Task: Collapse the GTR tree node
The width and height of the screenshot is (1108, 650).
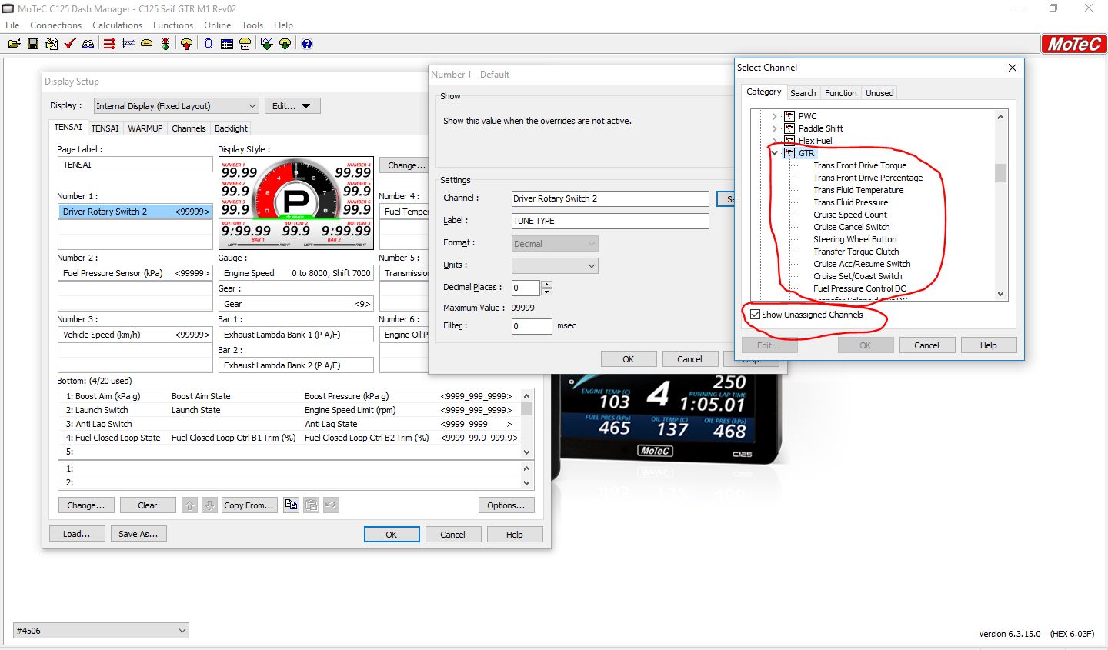Action: click(x=775, y=153)
